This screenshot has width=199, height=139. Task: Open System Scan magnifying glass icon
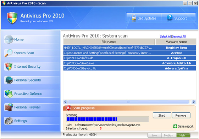coord(9,53)
